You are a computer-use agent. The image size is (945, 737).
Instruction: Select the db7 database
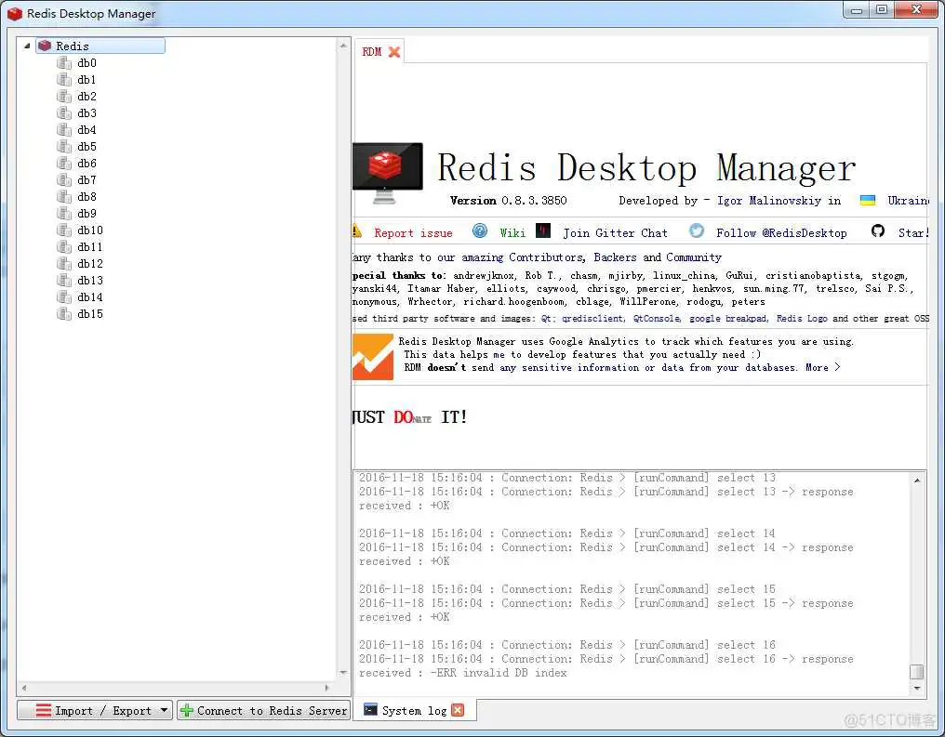87,179
